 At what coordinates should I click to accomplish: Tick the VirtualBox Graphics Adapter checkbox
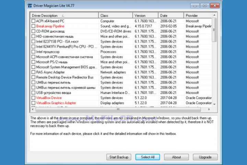pos(33,103)
